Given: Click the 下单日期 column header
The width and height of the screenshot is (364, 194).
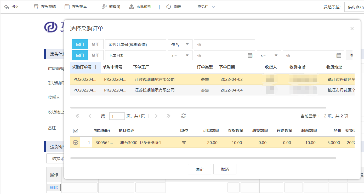Looking at the screenshot, I should tap(227, 67).
